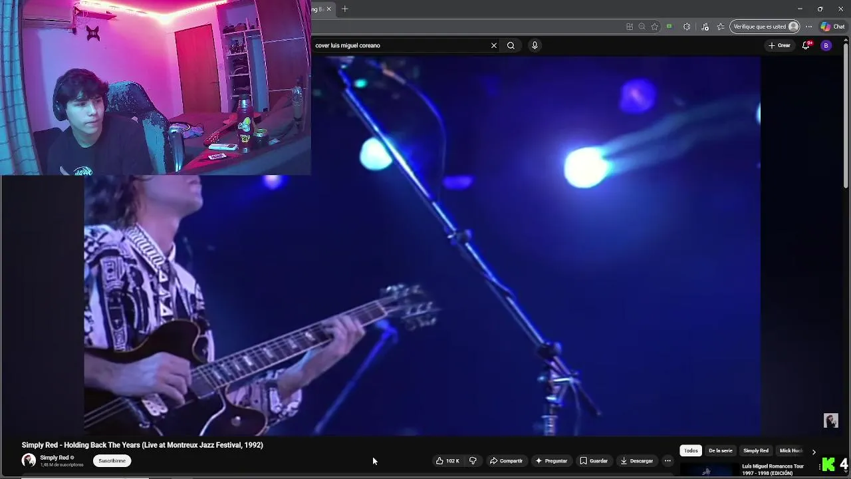
Task: Open the Simply Red channel avatar
Action: click(29, 460)
